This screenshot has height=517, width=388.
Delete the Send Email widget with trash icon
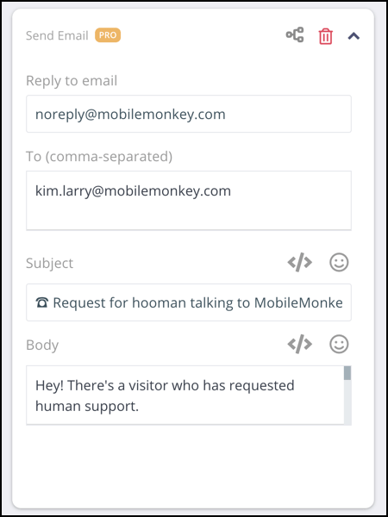(x=326, y=36)
